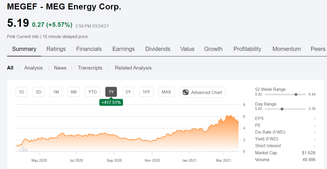Screen dimensions: 327x169
Task: Click the Short Interest label
Action: (x=268, y=146)
